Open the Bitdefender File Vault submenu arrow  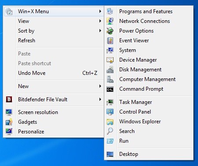100,100
